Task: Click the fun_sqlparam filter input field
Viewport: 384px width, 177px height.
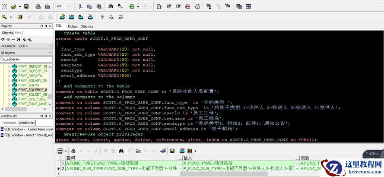Action: 26,59
